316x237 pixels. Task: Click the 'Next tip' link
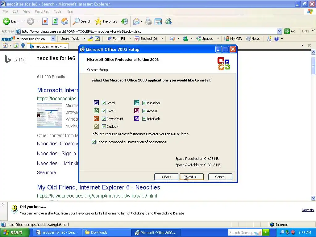click(x=308, y=210)
